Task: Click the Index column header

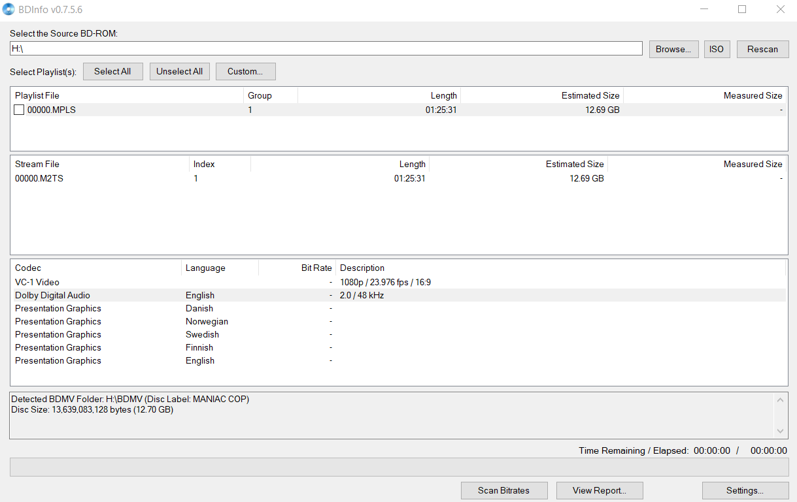Action: [x=220, y=164]
